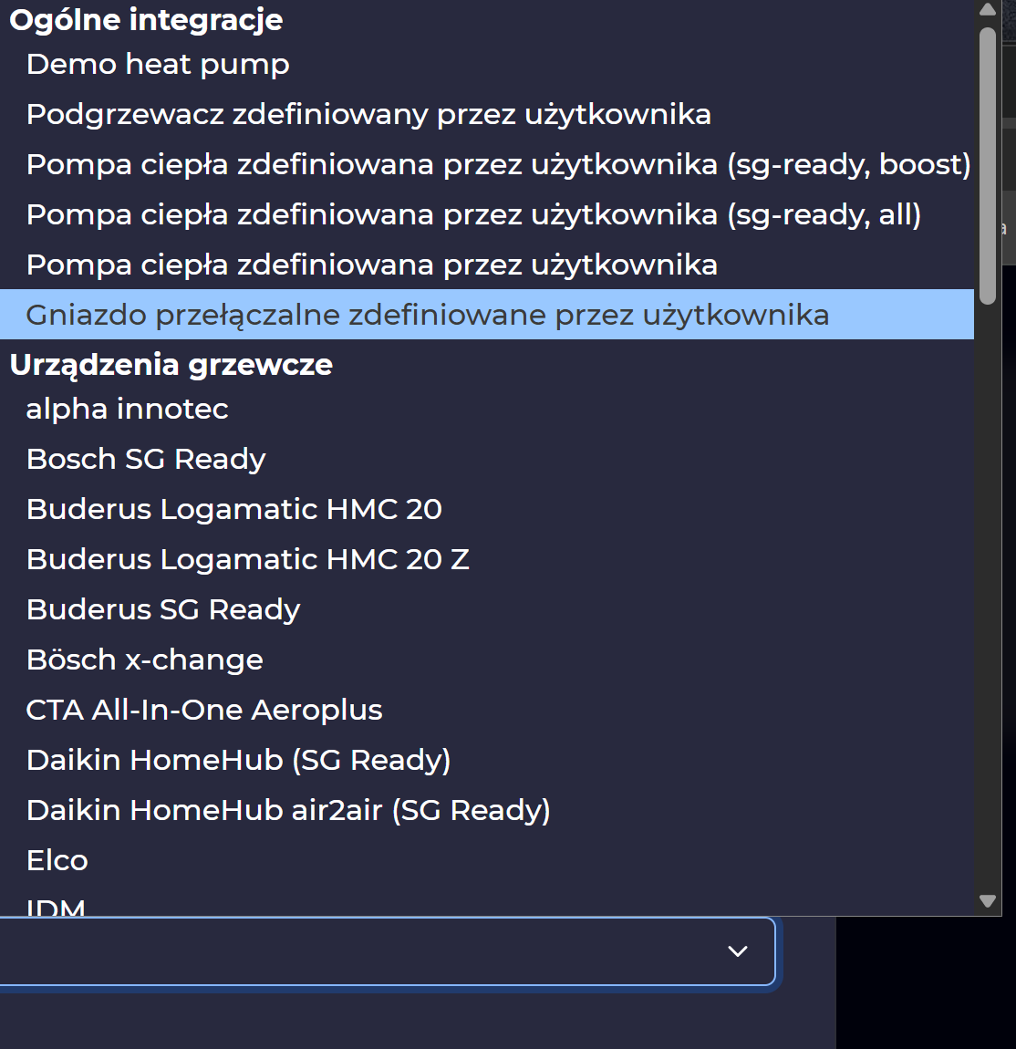Screen dimensions: 1016x1049
Task: Choose Bosch SG Ready
Action: click(146, 460)
